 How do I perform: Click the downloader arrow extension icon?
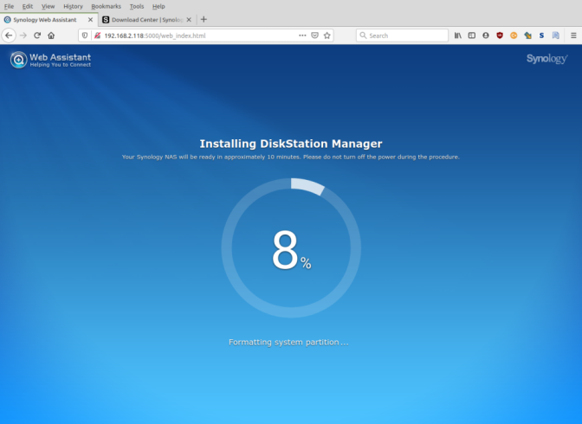click(527, 35)
